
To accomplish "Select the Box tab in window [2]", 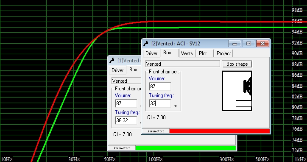I will (167, 53).
